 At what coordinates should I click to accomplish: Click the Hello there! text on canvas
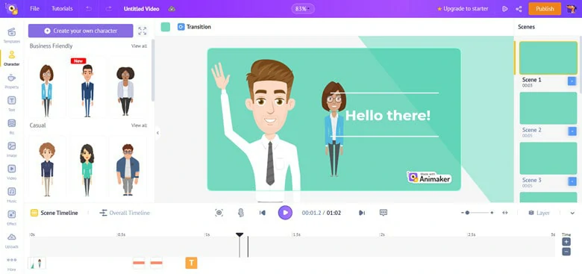click(x=388, y=115)
